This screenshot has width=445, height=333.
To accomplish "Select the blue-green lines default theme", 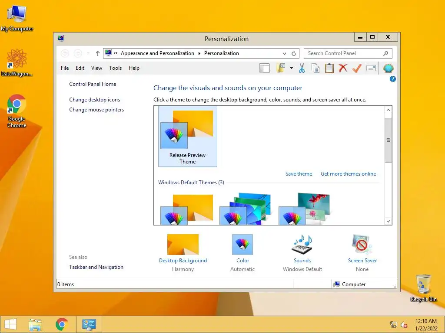I will click(x=245, y=209).
